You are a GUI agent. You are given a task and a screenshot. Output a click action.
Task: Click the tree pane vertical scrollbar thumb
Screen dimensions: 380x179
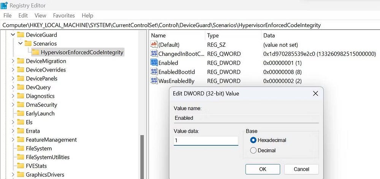(x=142, y=157)
